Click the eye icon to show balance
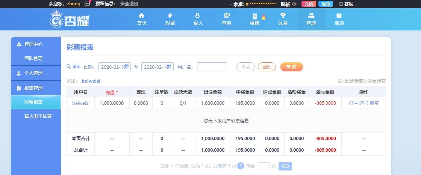The height and width of the screenshot is (175, 421). [x=294, y=4]
